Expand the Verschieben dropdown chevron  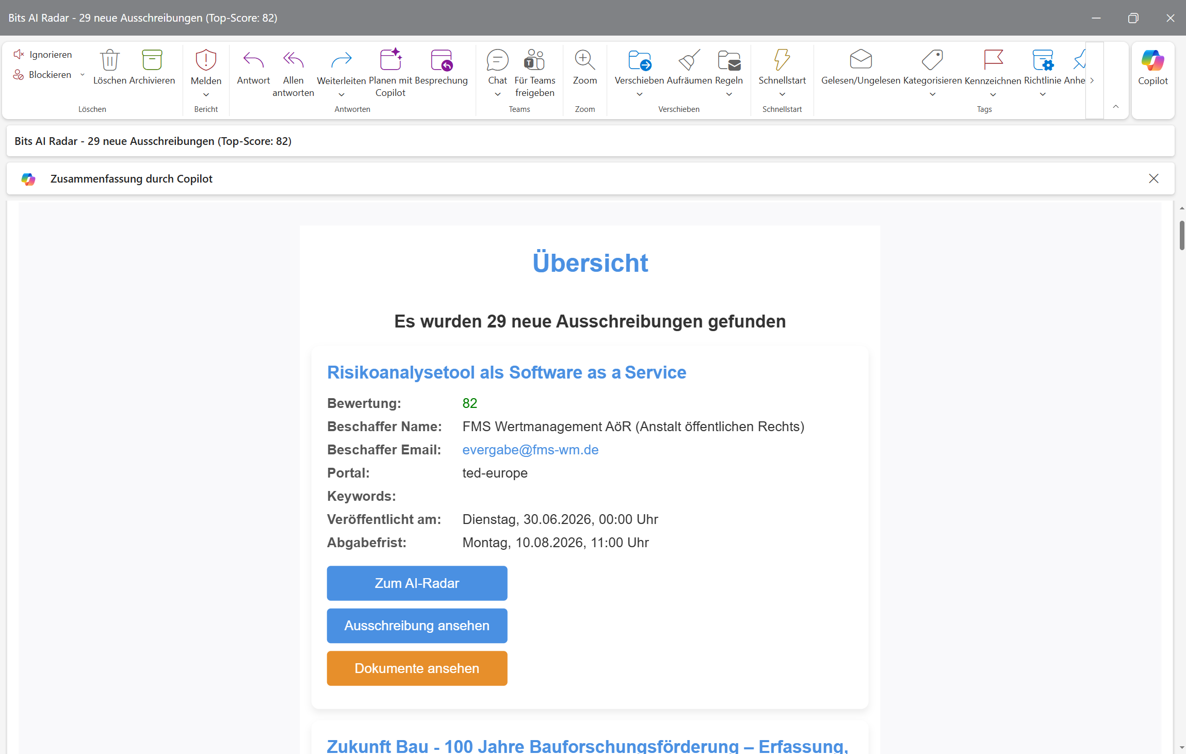click(640, 94)
